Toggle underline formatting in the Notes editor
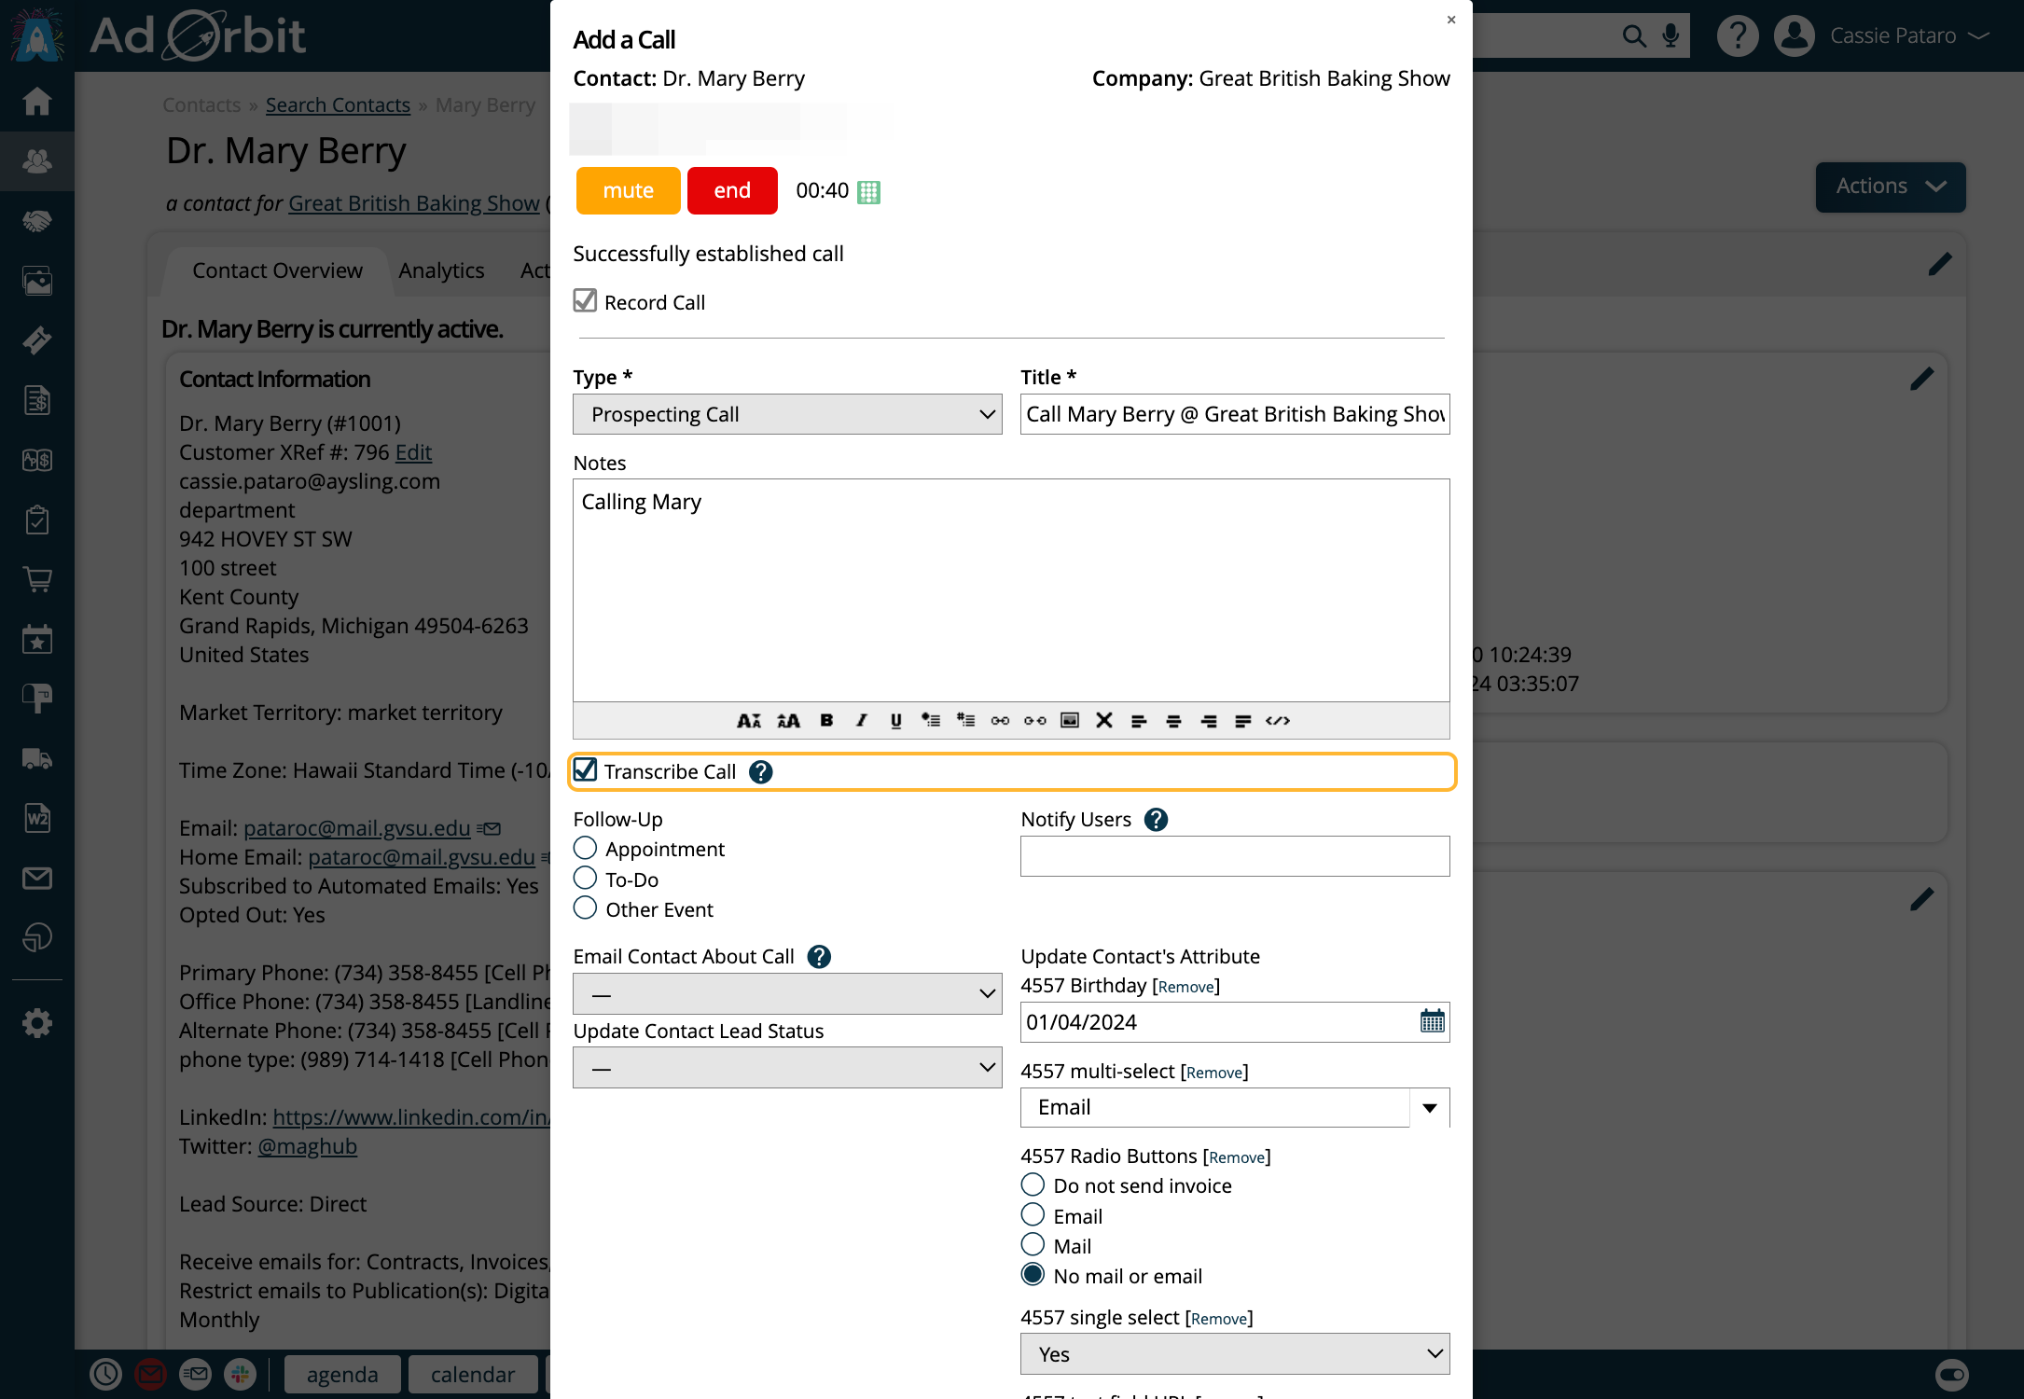The width and height of the screenshot is (2024, 1399). pos(896,720)
